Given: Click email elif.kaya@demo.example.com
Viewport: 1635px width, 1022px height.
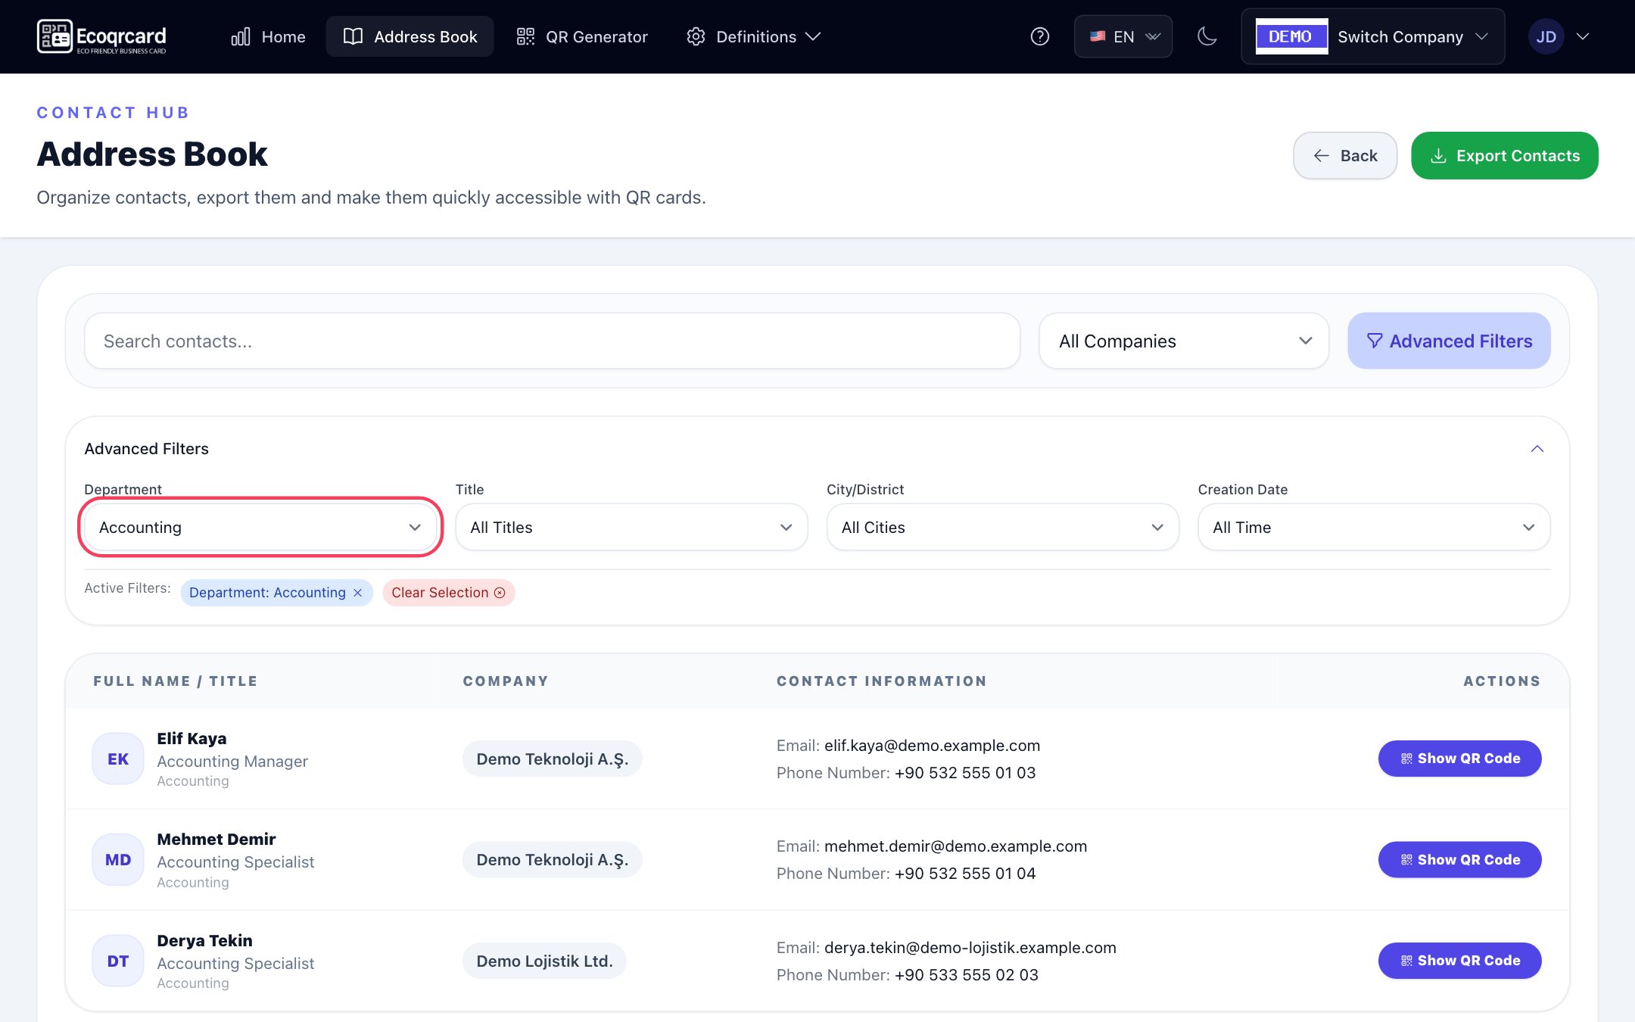Looking at the screenshot, I should pos(932,746).
